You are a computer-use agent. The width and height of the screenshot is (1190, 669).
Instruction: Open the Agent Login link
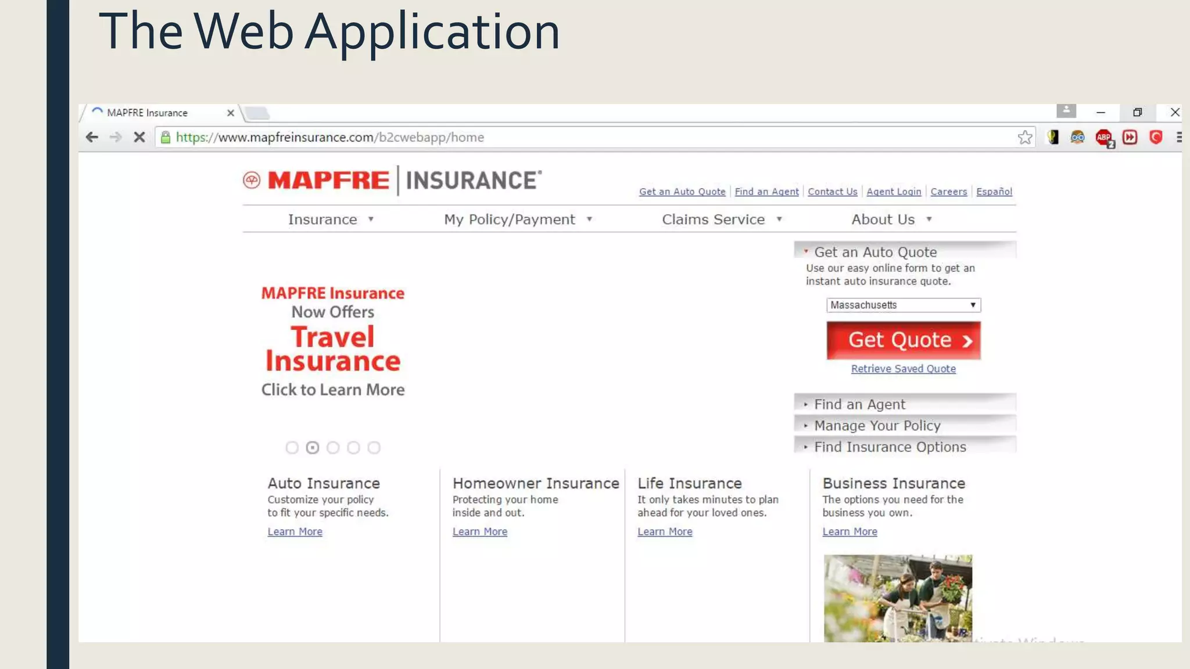point(894,192)
